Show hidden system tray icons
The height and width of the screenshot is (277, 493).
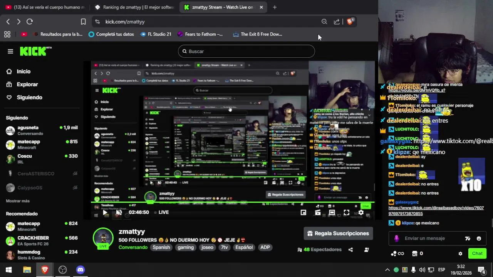[387, 270]
